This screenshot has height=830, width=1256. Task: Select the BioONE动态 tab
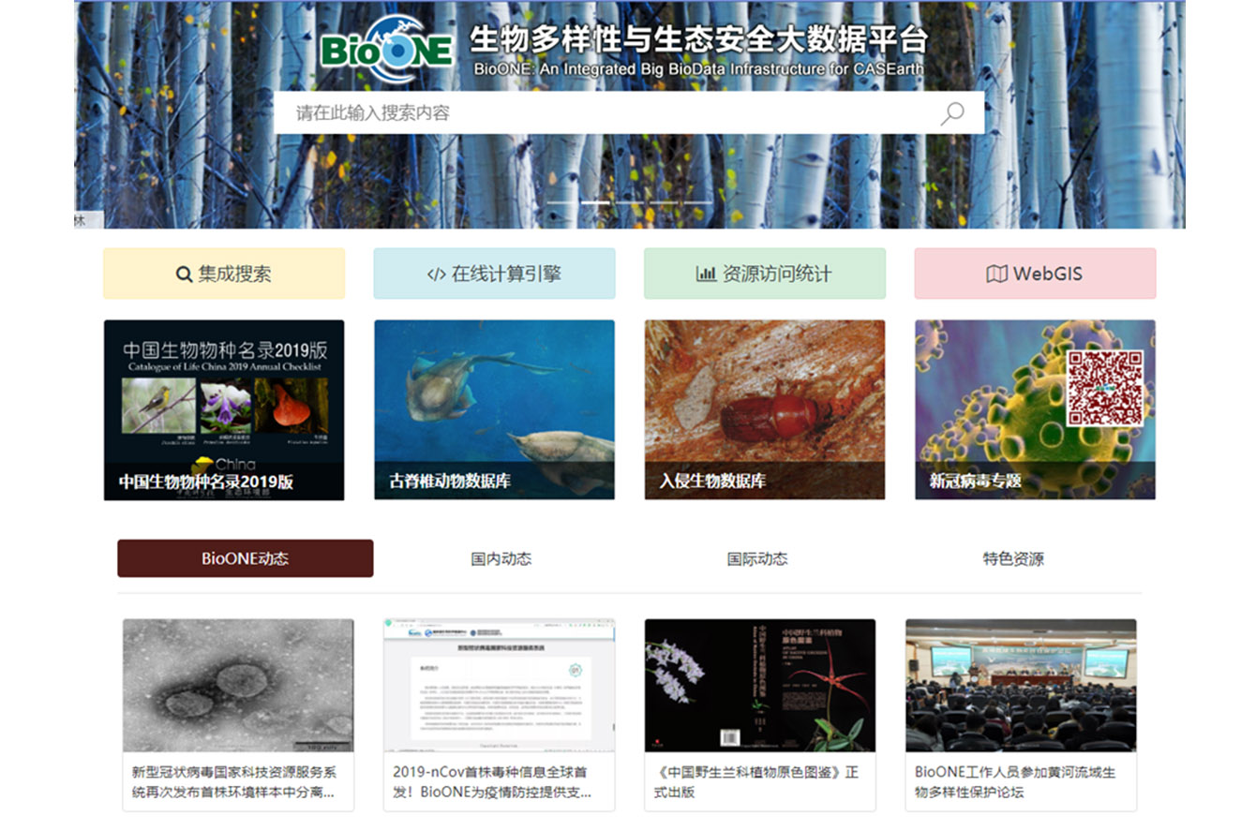click(x=245, y=558)
